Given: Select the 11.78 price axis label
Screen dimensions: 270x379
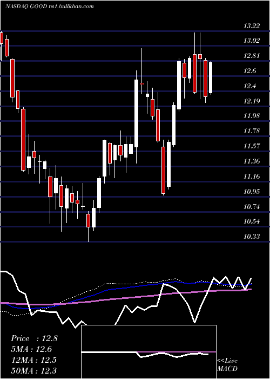Looking at the screenshot, I should (252, 131).
